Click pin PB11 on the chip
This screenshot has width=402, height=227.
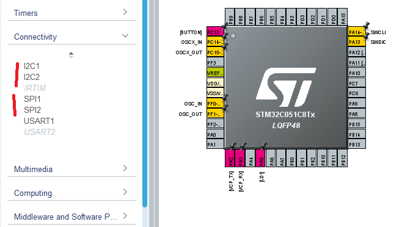[x=332, y=158]
